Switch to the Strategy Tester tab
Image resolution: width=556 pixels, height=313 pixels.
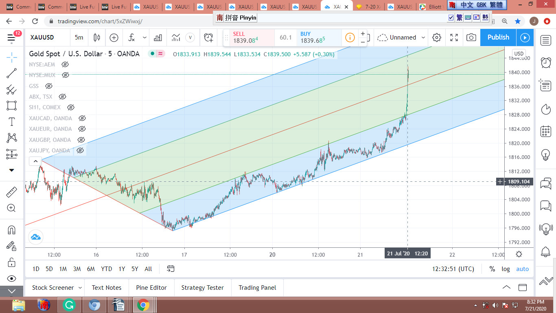tap(202, 288)
